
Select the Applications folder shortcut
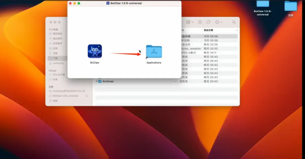point(154,51)
